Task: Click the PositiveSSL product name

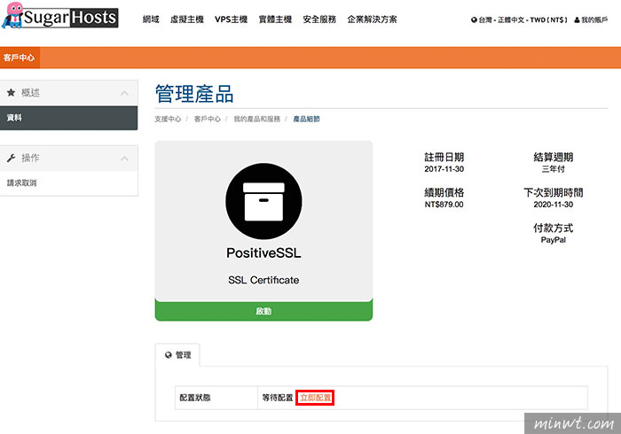Action: pyautogui.click(x=263, y=253)
